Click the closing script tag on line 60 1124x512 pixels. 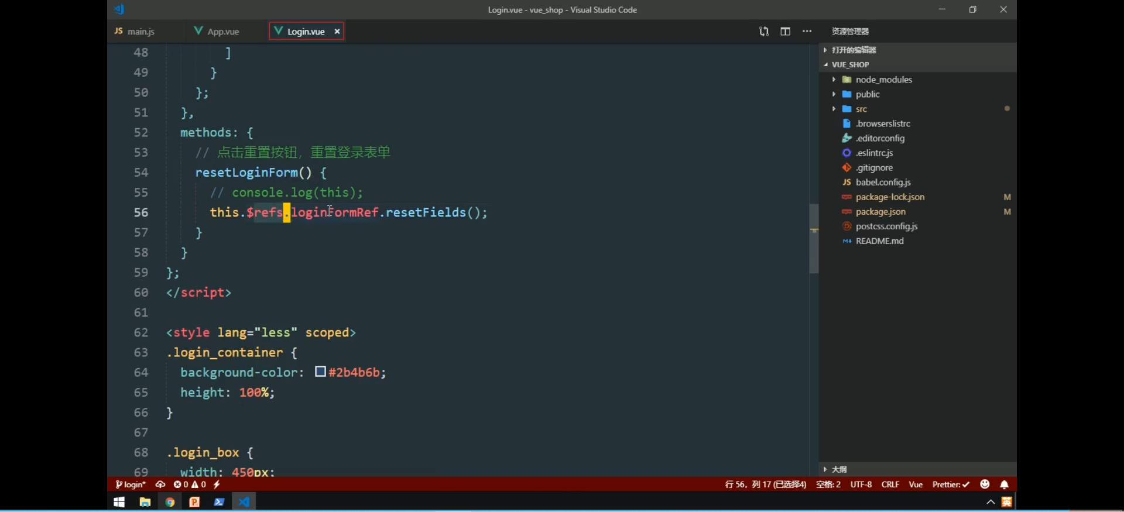pos(198,293)
